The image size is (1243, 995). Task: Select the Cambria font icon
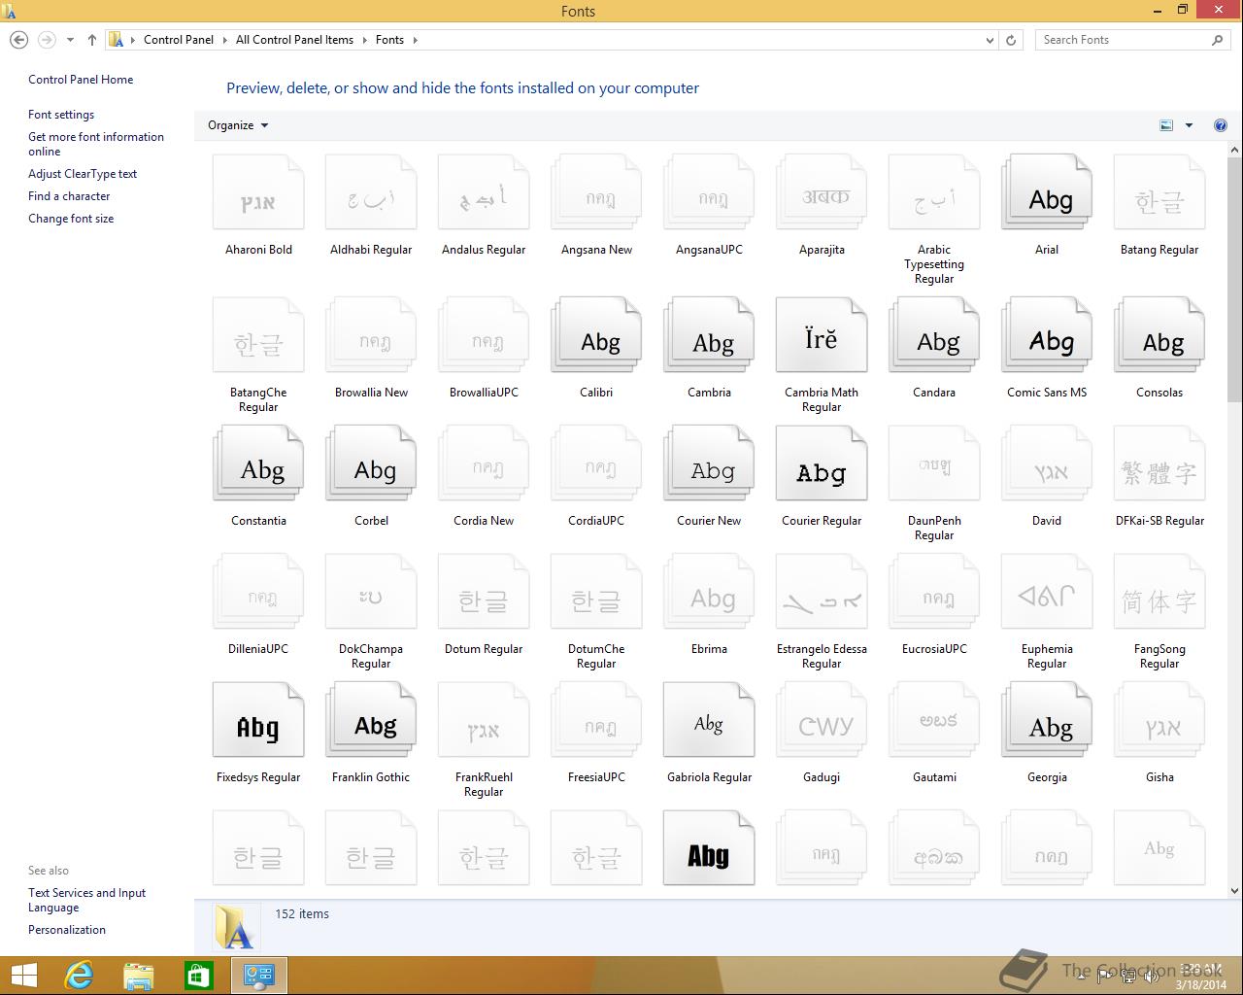(709, 336)
